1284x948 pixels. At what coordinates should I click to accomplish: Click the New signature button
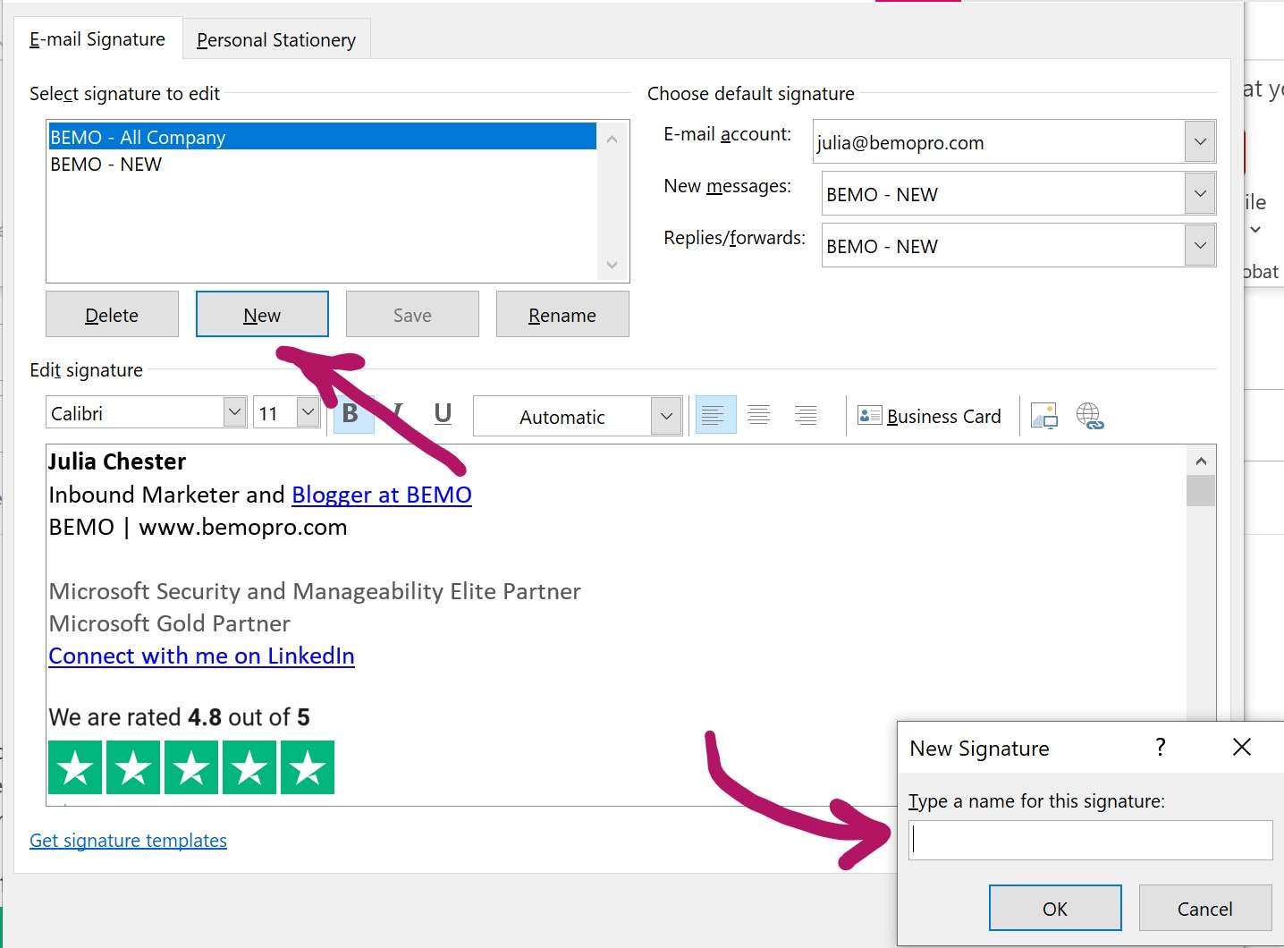(262, 315)
